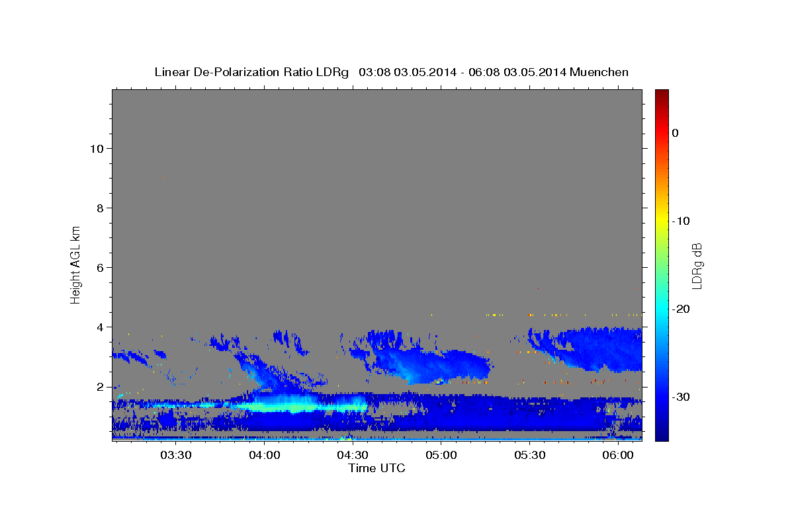Viewport: 794px width, 529px height.
Task: Click the 03:30 time tick label
Action: tap(177, 455)
